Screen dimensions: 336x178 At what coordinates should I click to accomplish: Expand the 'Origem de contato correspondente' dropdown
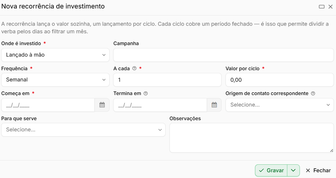pos(280,105)
